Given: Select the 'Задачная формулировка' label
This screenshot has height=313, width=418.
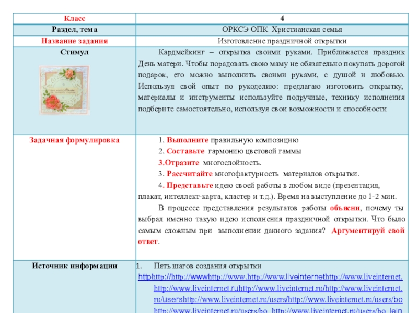Looking at the screenshot, I should [74, 140].
